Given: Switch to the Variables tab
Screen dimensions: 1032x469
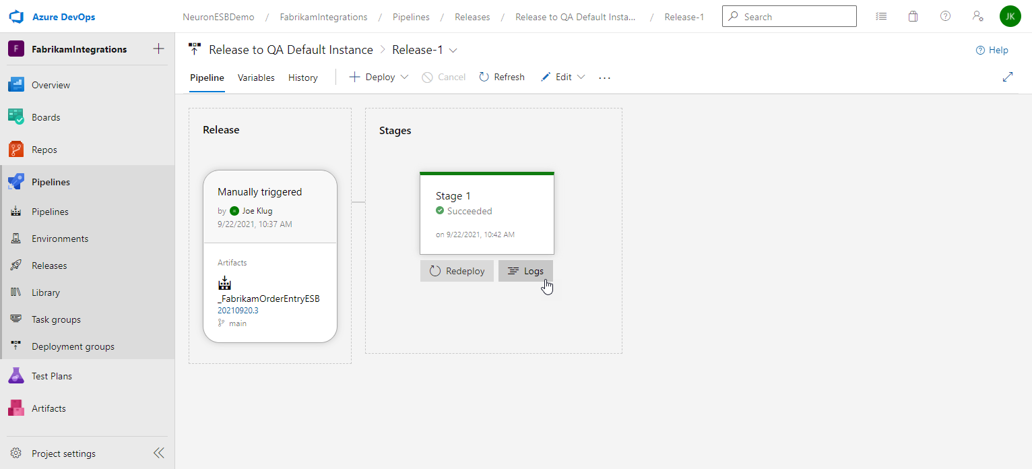Looking at the screenshot, I should 256,77.
